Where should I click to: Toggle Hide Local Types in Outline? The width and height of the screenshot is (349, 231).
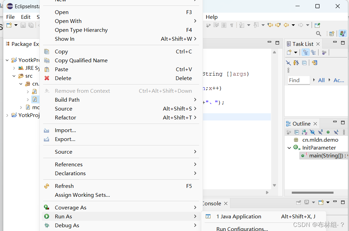[336, 132]
